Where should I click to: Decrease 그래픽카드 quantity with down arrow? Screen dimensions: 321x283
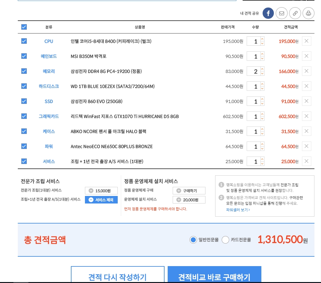(262, 118)
